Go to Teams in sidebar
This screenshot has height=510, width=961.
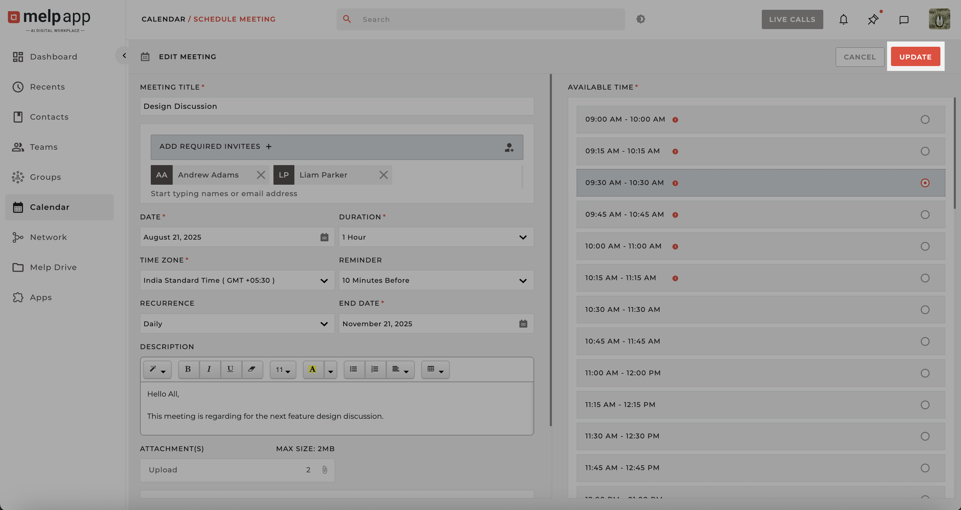pyautogui.click(x=44, y=147)
